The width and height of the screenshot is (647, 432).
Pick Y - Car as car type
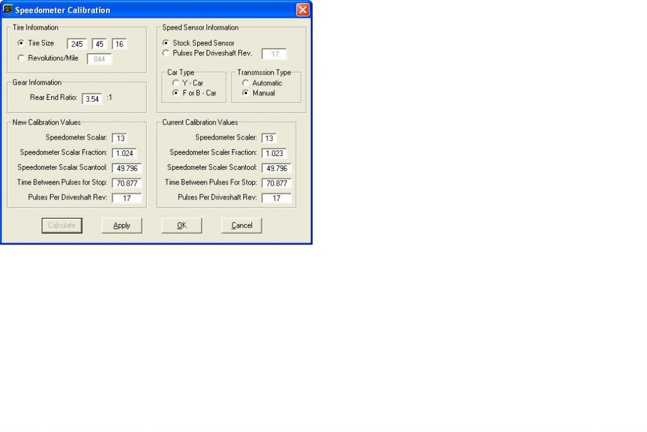pos(176,83)
